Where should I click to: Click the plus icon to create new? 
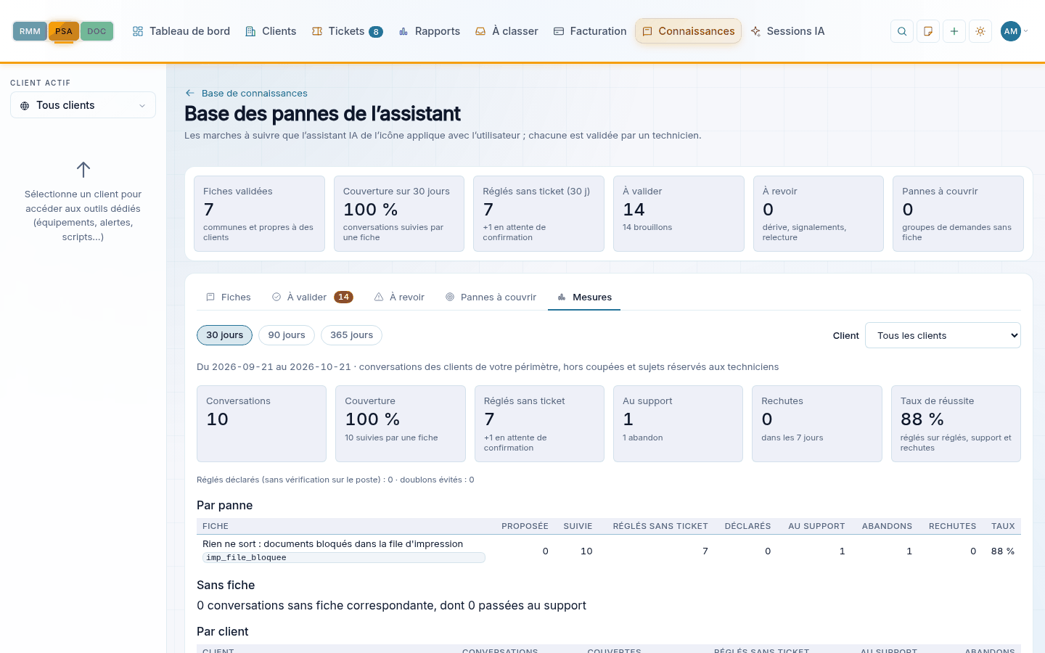tap(954, 31)
